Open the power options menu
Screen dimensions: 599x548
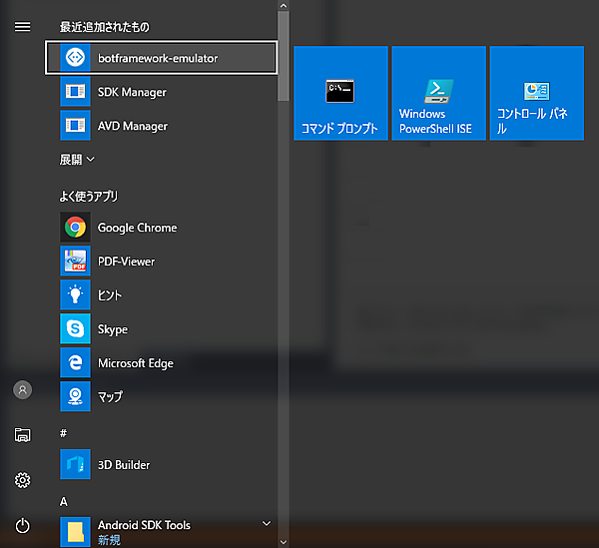[22, 526]
